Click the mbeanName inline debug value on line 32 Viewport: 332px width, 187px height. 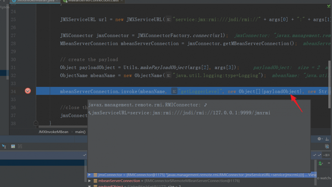302,75
